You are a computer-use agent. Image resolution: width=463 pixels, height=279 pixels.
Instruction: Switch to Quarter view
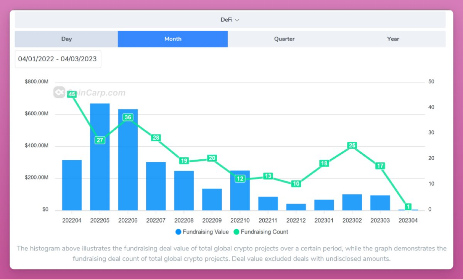284,39
